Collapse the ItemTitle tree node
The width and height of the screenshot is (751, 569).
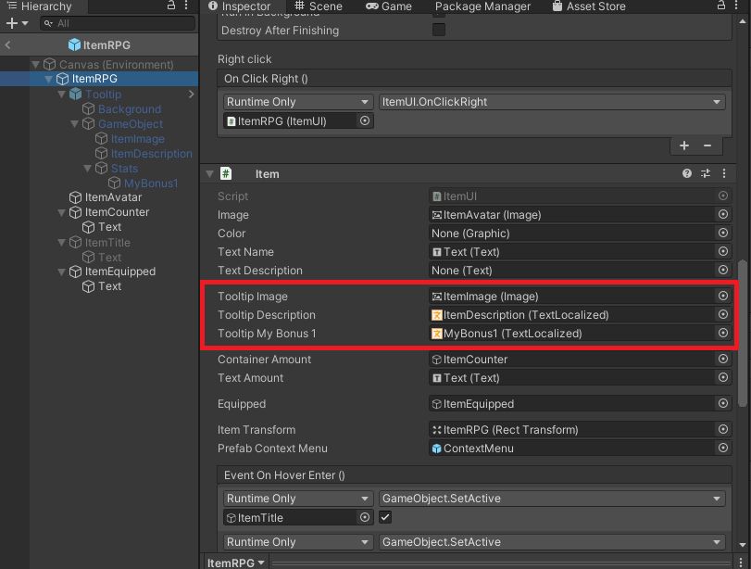pos(61,243)
